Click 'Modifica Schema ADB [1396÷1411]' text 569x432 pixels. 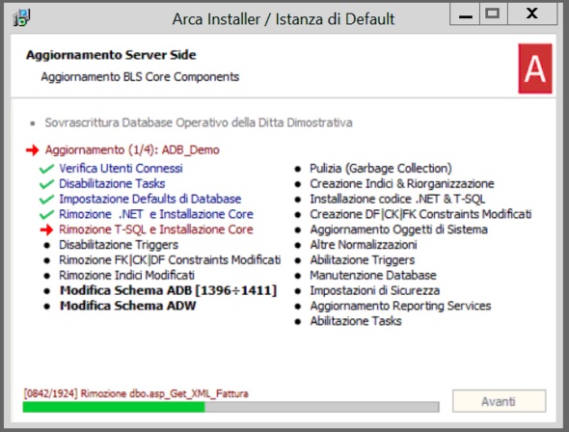click(169, 290)
